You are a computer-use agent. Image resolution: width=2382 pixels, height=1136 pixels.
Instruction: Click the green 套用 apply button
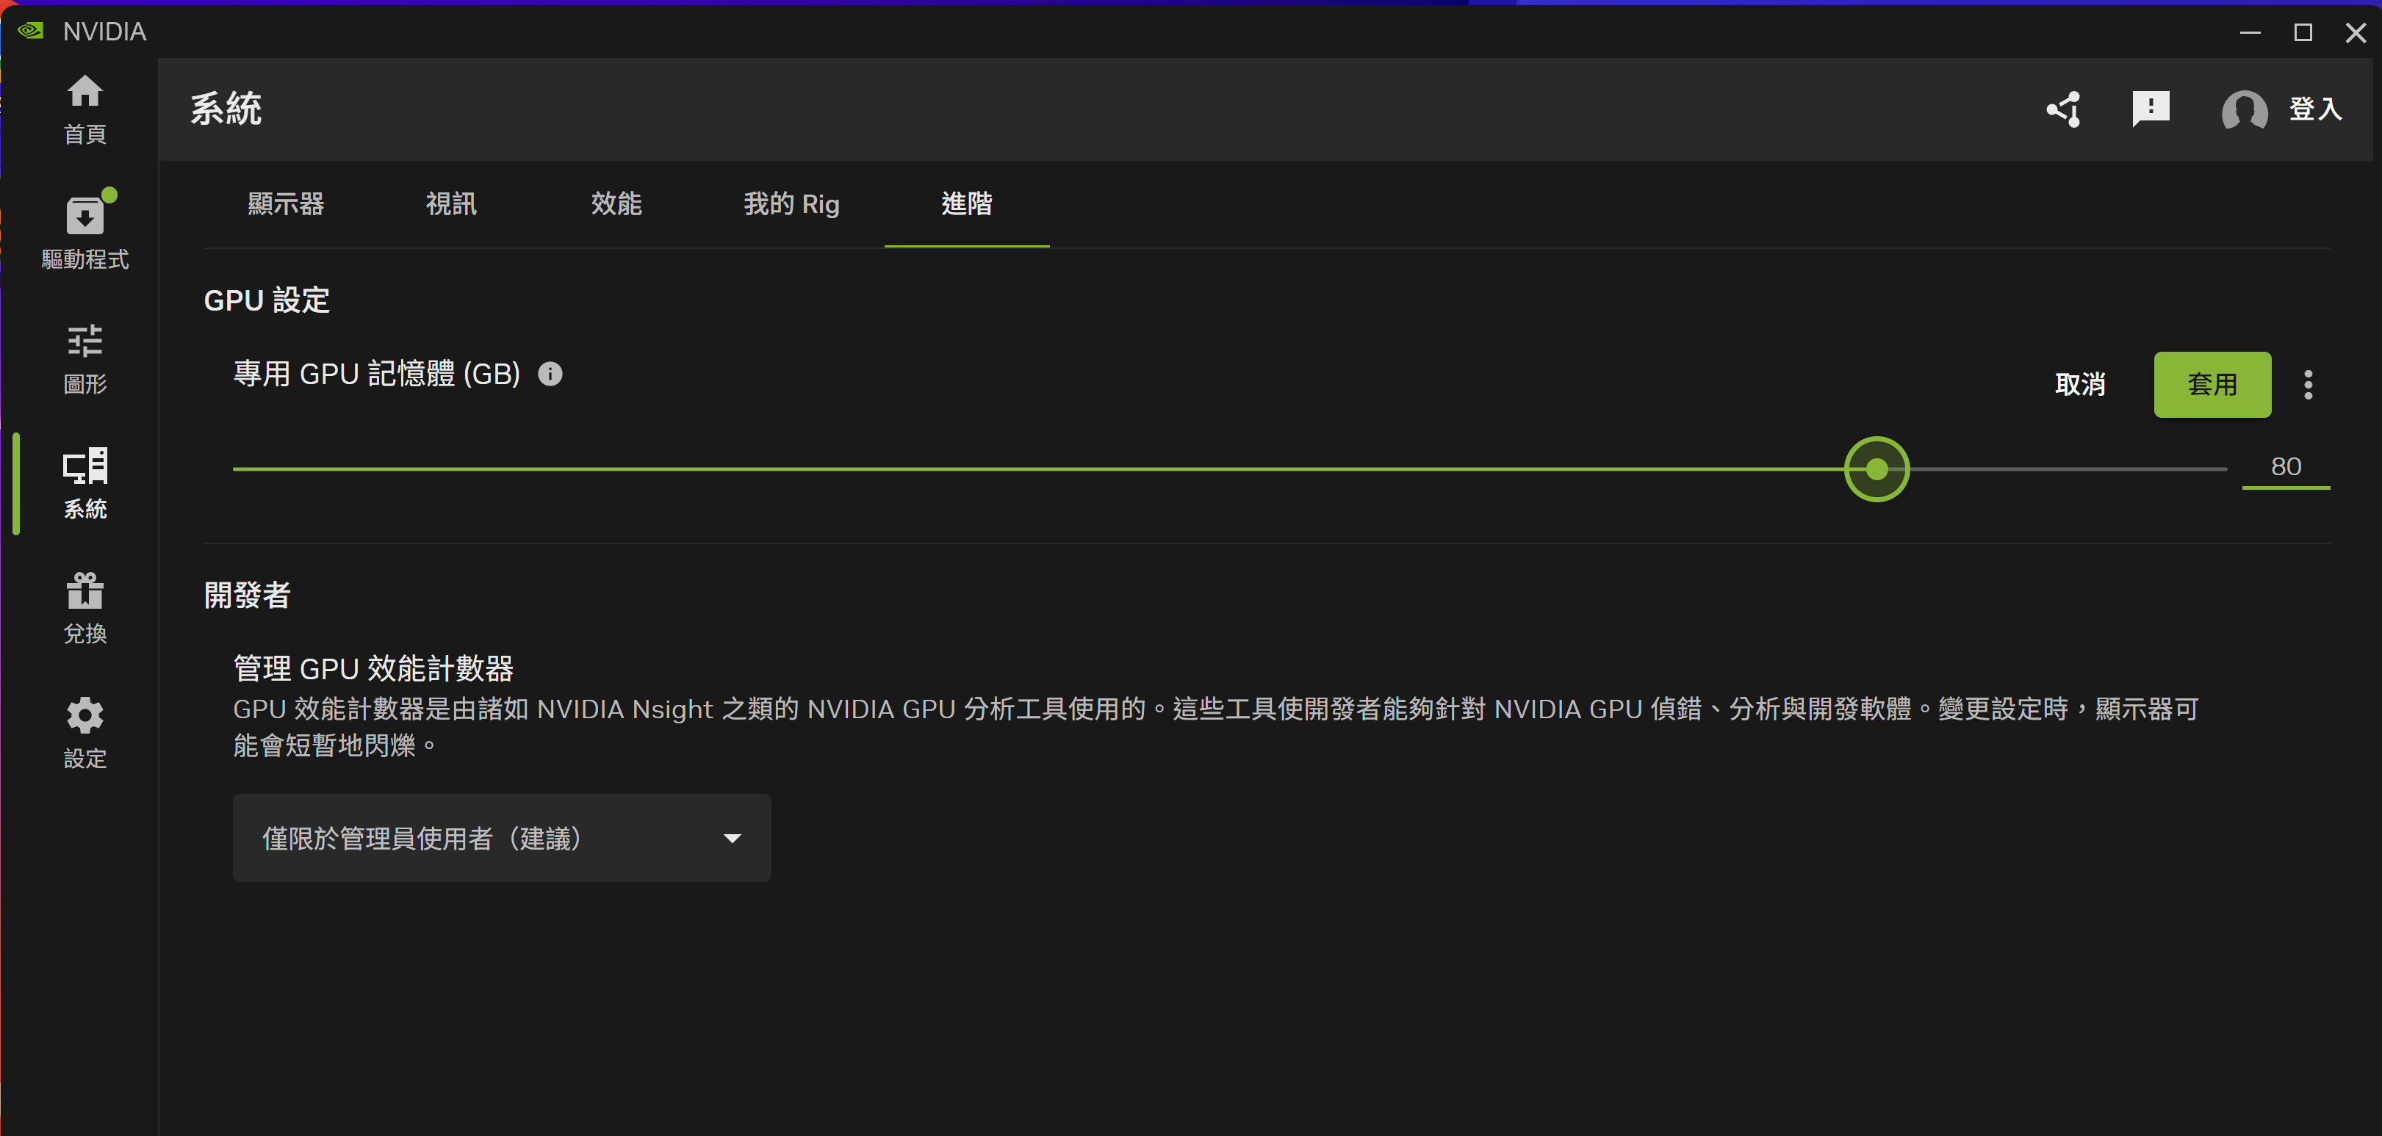[2212, 385]
